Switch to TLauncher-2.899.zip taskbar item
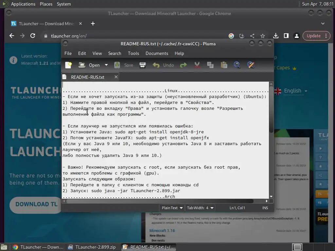 92,247
